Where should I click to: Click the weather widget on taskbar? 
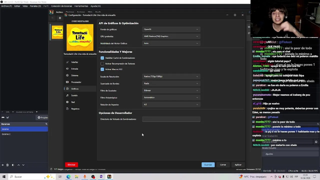252,177
